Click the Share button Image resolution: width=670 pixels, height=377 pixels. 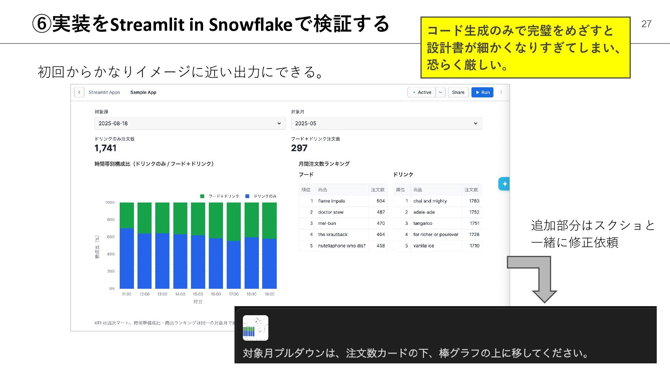(x=458, y=93)
